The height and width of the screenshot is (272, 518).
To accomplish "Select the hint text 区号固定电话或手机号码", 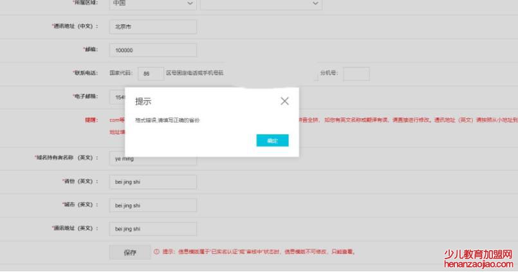I will 194,73.
